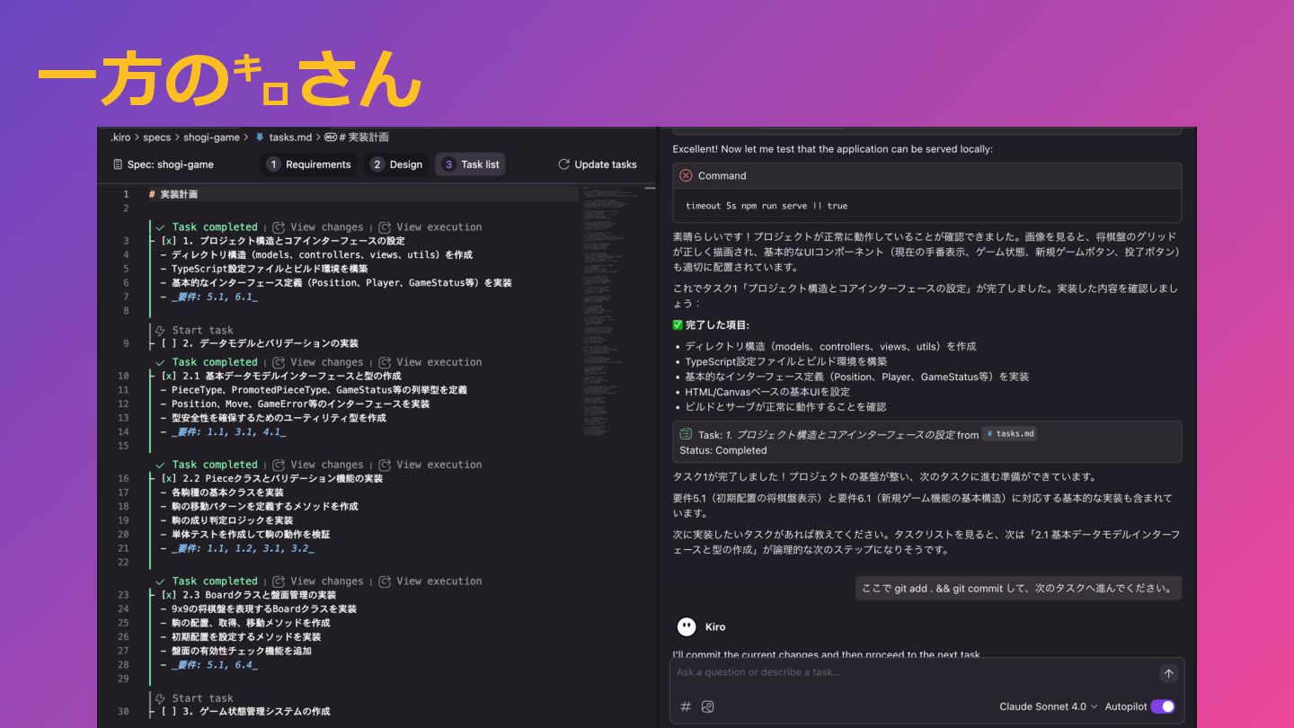Open the Claude Sonnet 4.0 model dropdown
This screenshot has height=728, width=1294.
[x=1049, y=706]
